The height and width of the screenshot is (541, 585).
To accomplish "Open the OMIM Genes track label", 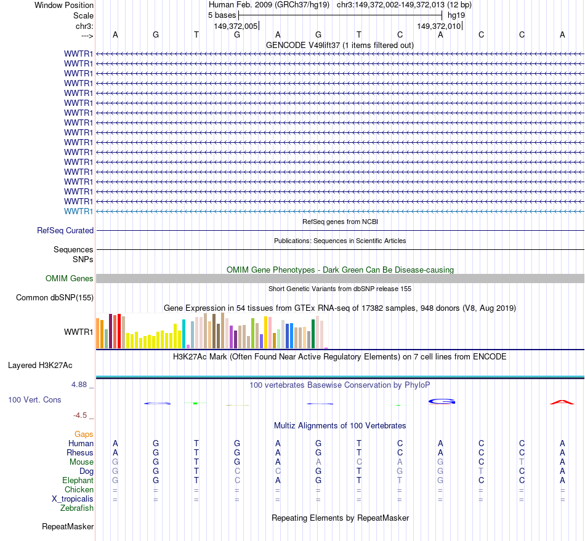I will 69,279.
